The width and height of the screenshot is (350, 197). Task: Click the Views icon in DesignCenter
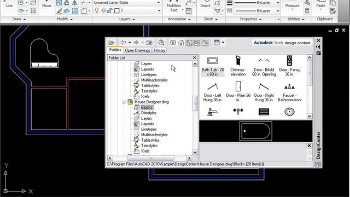(x=217, y=43)
